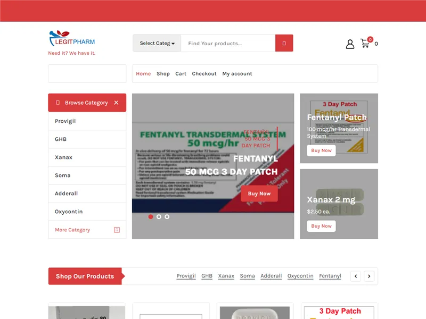The width and height of the screenshot is (426, 319).
Task: Switch to the Adderall tab in Shop Our Products
Action: coord(271,276)
